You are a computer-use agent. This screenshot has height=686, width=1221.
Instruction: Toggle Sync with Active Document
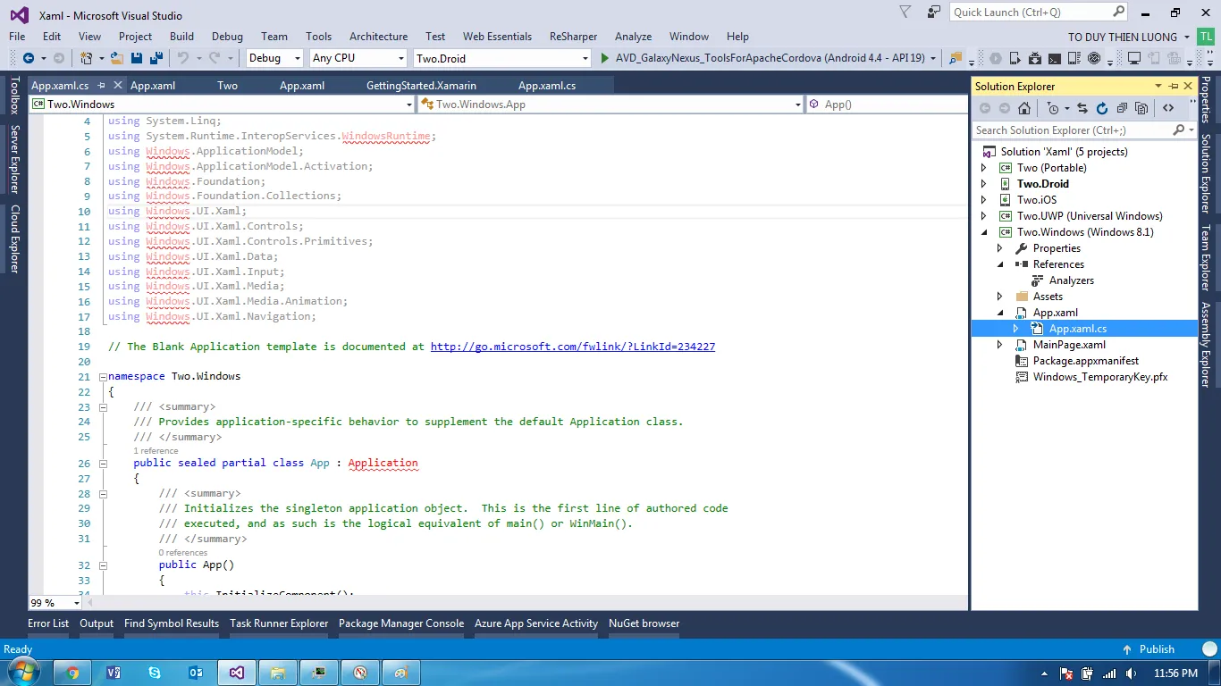1082,108
